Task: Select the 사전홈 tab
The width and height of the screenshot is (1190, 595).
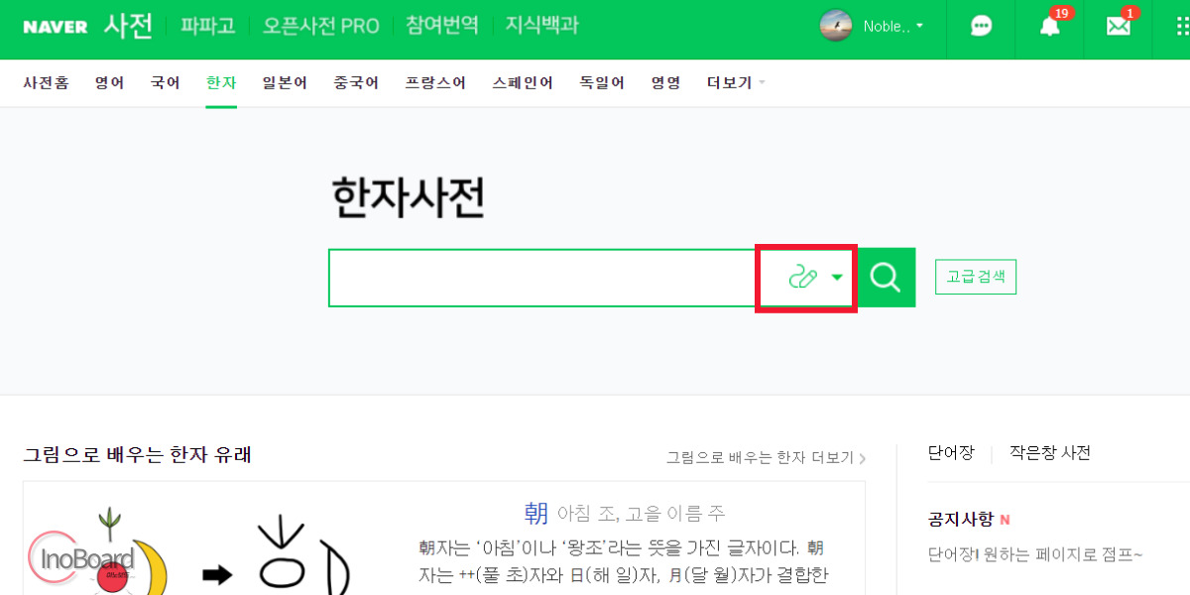Action: (x=46, y=83)
